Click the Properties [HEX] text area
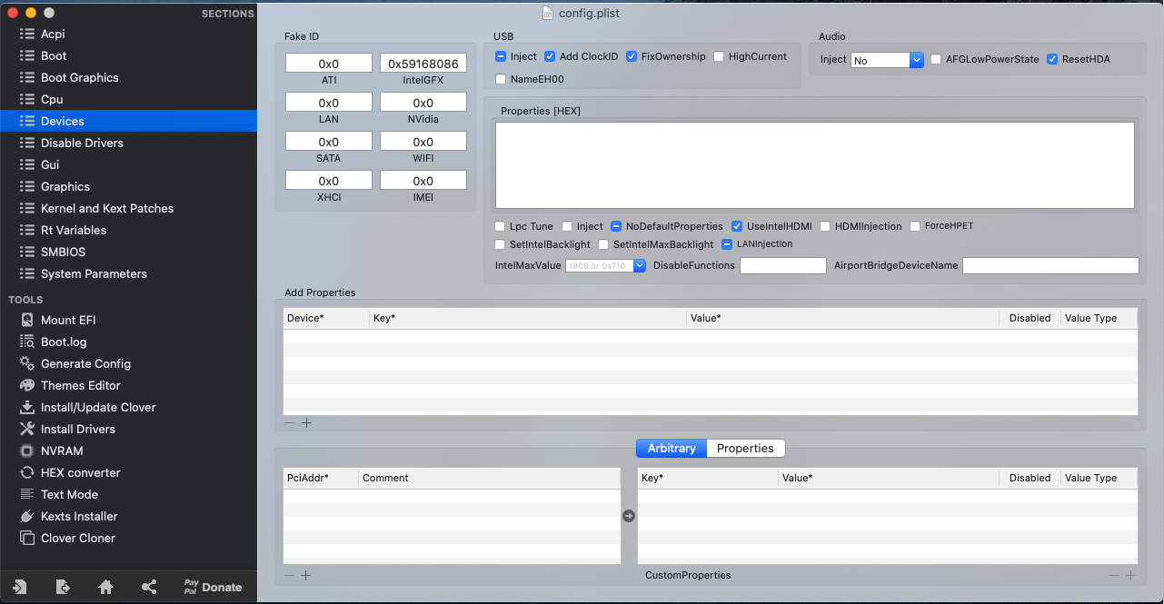This screenshot has width=1164, height=604. click(814, 165)
